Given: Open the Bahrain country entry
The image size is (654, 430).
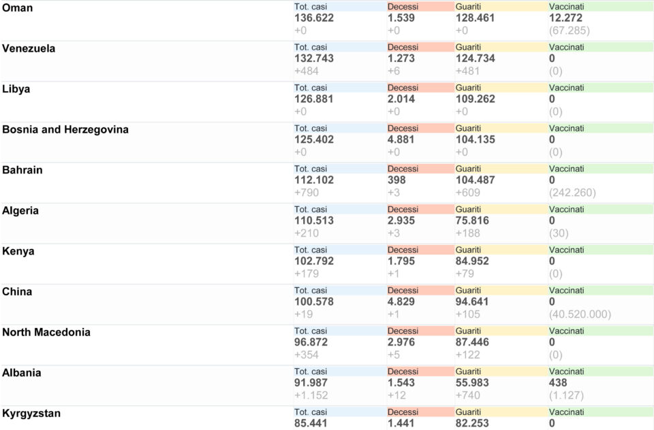Looking at the screenshot, I should [22, 170].
